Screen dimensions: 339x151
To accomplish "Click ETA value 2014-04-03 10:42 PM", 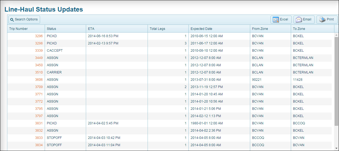I will (x=104, y=138).
